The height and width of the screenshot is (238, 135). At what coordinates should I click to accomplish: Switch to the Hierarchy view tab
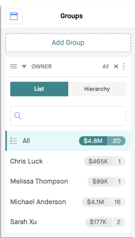97,89
